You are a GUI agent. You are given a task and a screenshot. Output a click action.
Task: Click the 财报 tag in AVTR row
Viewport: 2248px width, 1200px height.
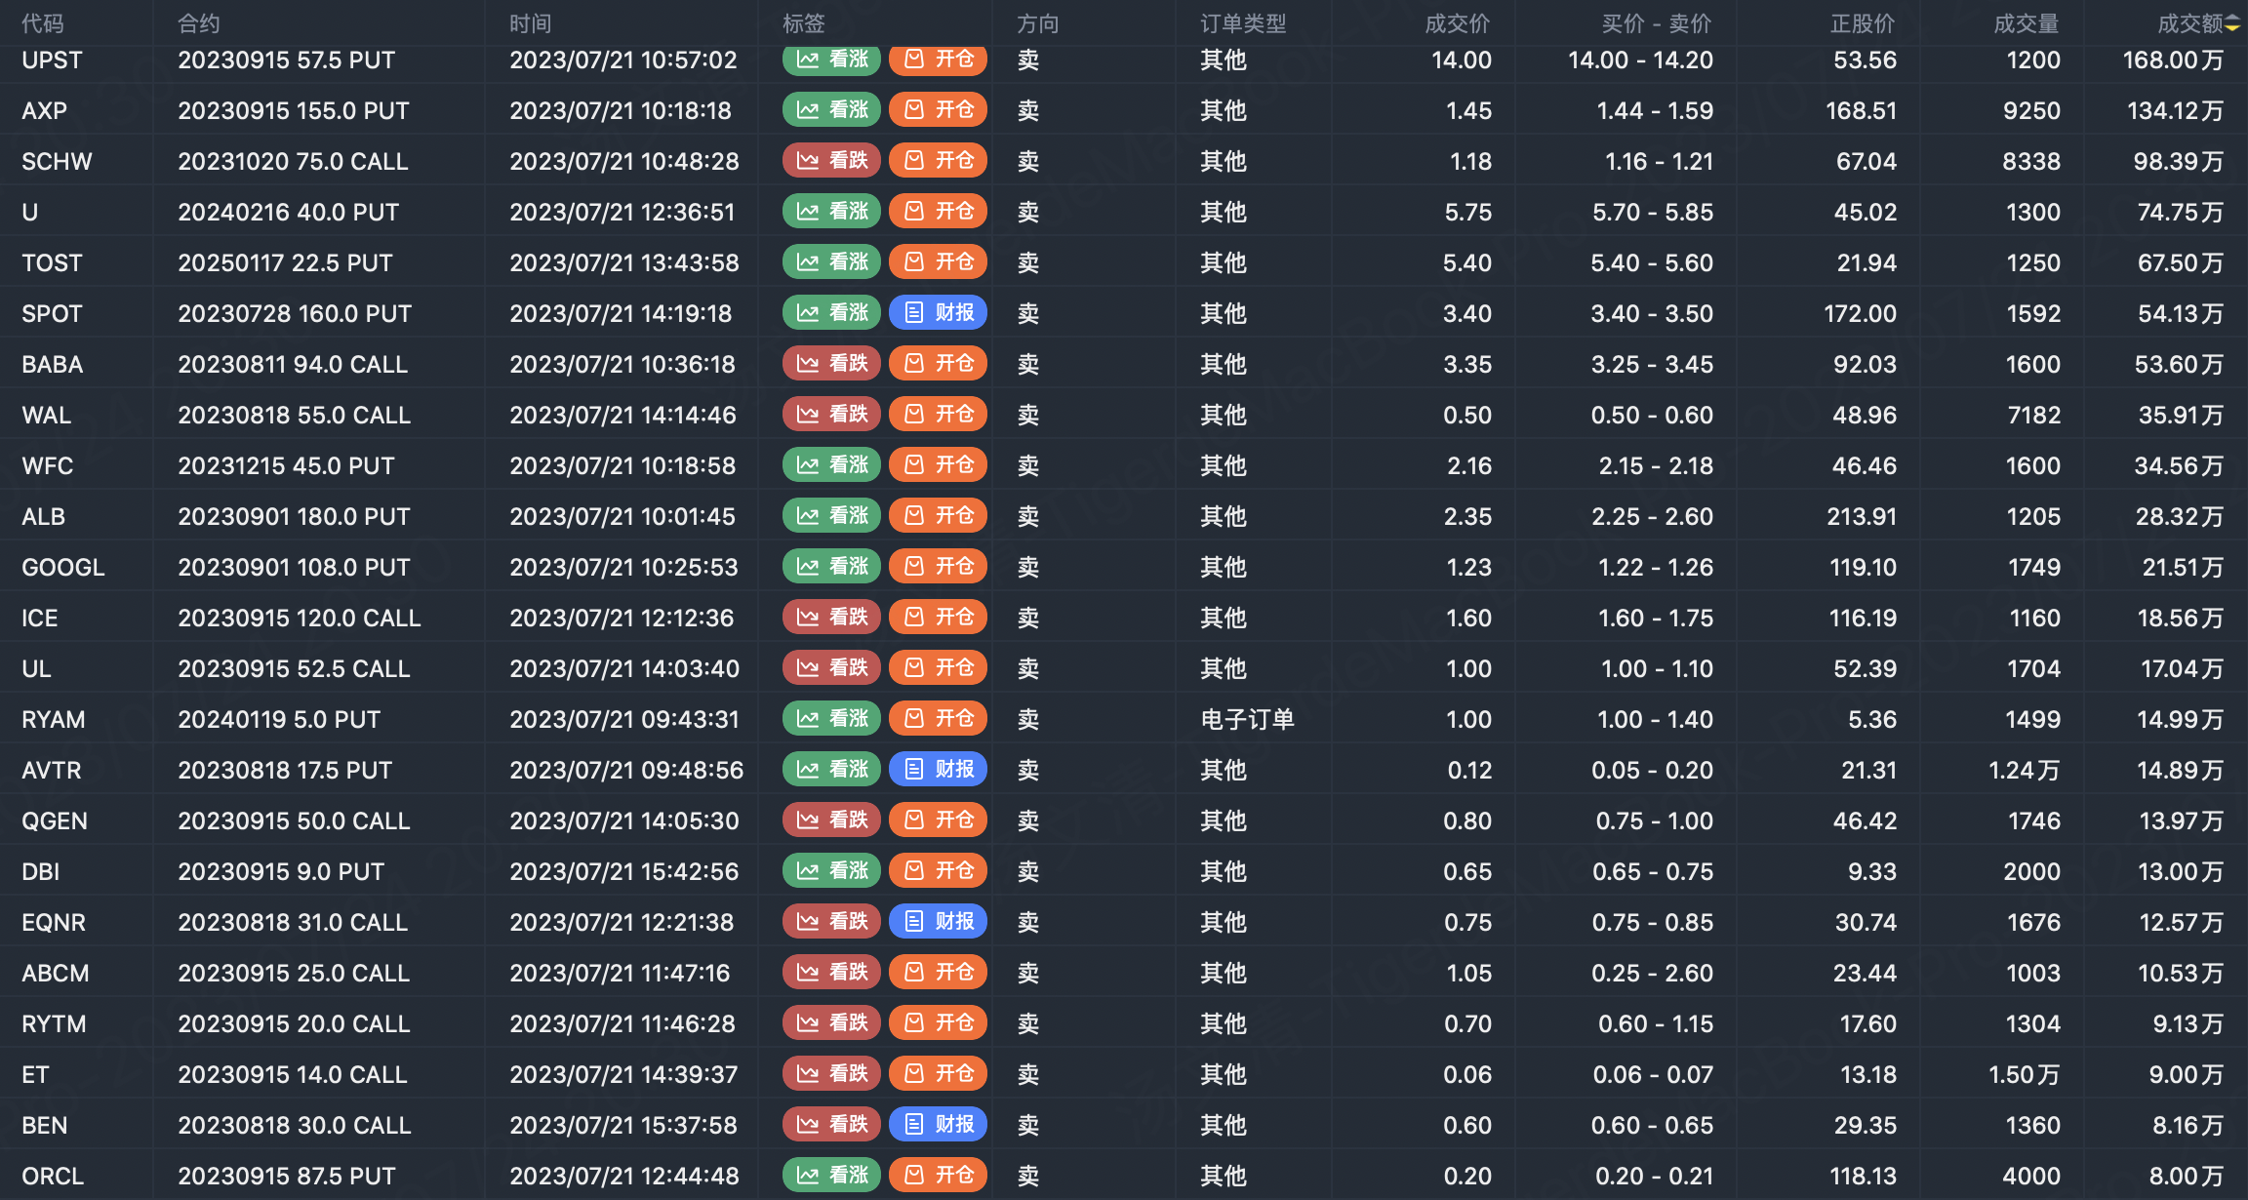[x=938, y=770]
